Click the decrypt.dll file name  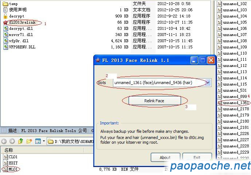[21, 29]
